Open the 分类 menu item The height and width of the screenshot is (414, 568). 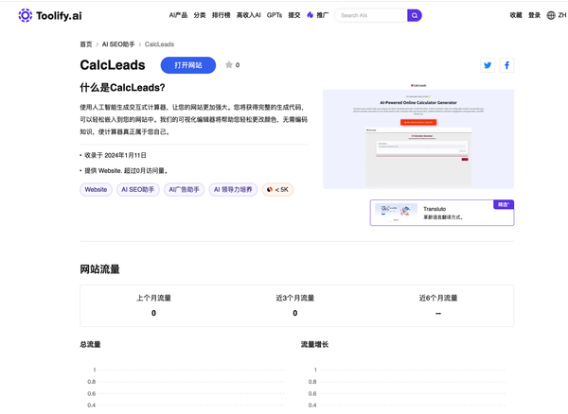[x=200, y=15]
